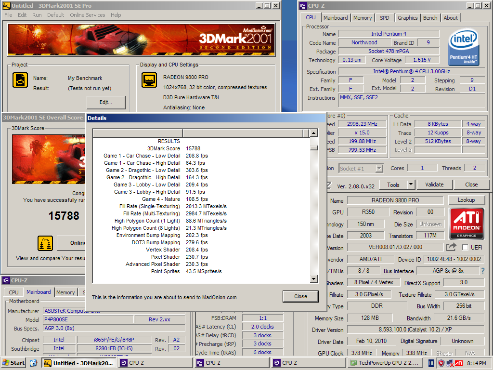The width and height of the screenshot is (493, 370).
Task: Click the Lookup button in GPU-Z
Action: pyautogui.click(x=466, y=200)
